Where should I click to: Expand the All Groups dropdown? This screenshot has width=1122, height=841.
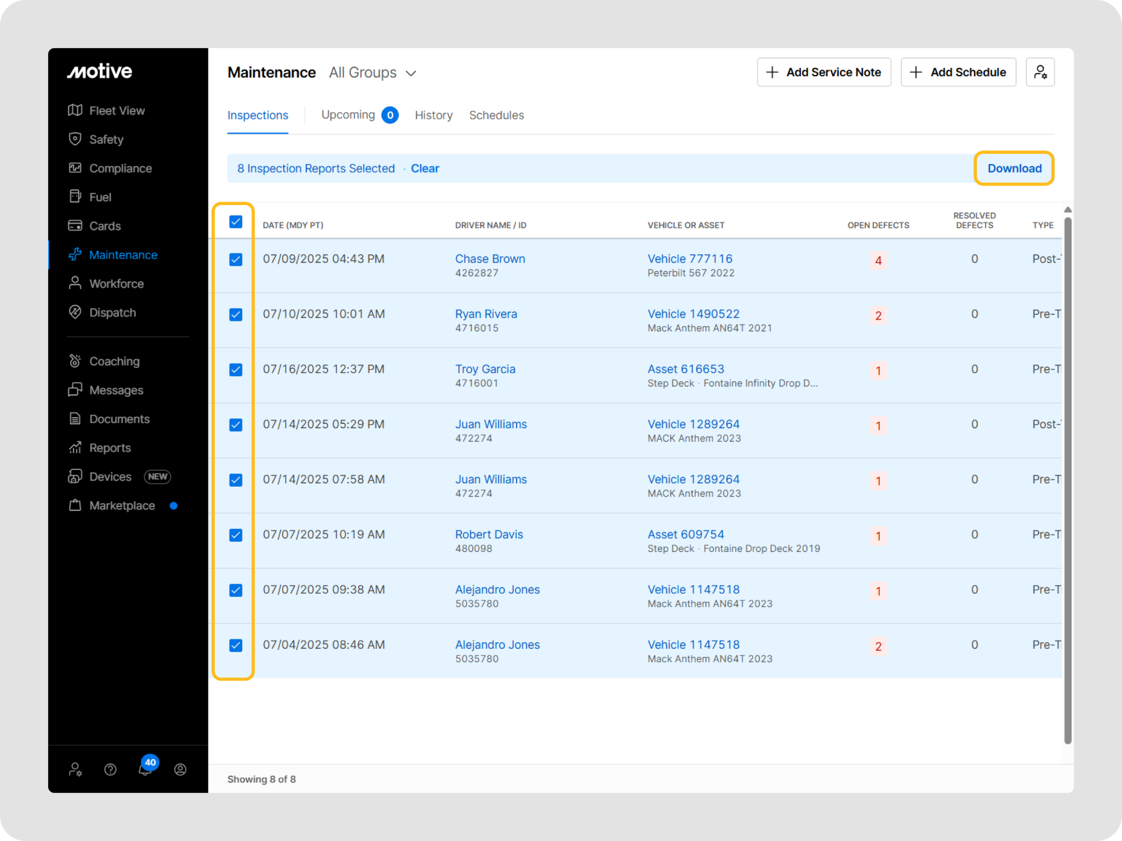(373, 73)
